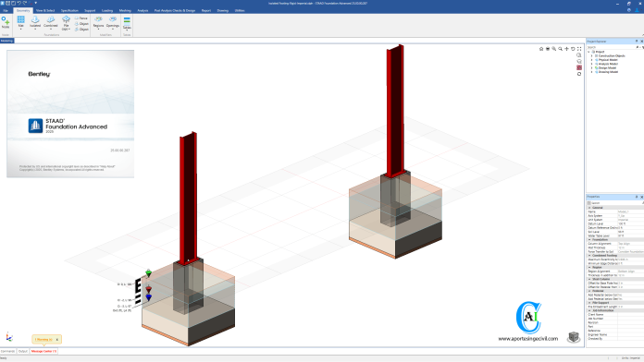
Task: Click the rotate view icon in viewport
Action: click(573, 49)
